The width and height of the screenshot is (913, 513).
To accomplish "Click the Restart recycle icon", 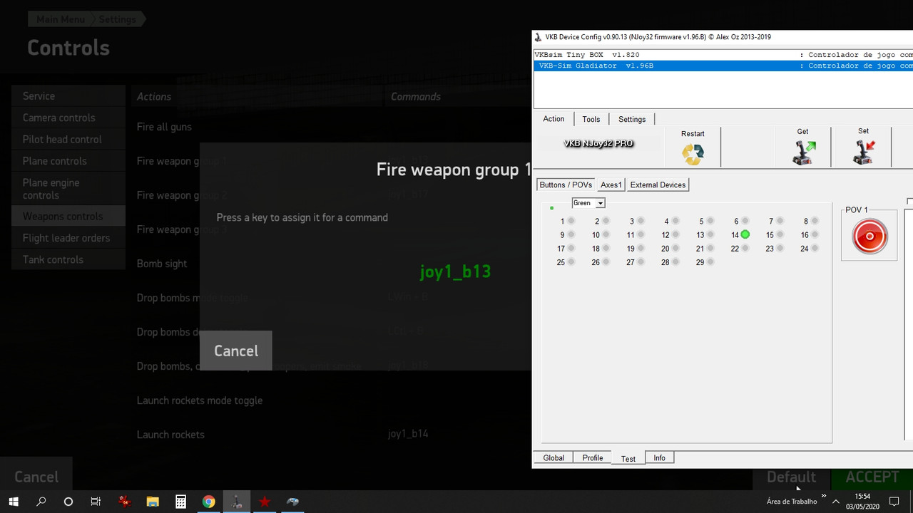I will tap(693, 155).
